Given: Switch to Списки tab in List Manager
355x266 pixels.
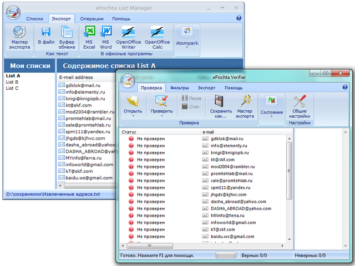Looking at the screenshot, I should (34, 19).
